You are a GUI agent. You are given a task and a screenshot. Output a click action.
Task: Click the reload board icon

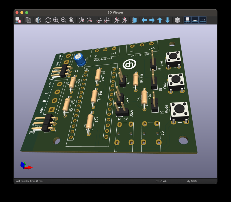pyautogui.click(x=18, y=20)
